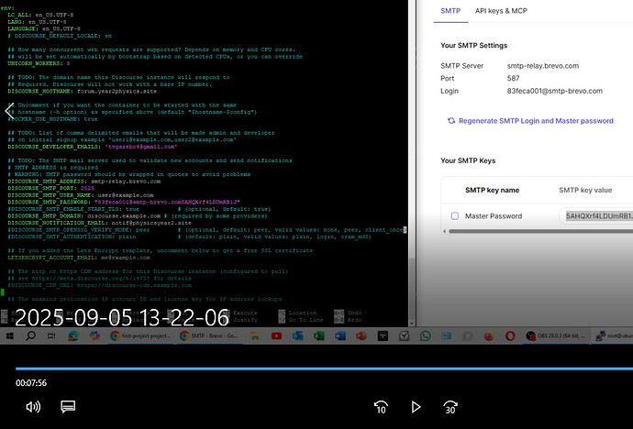
Task: Click the DISCOURSE_SMTP_PORT line
Action: (x=50, y=188)
